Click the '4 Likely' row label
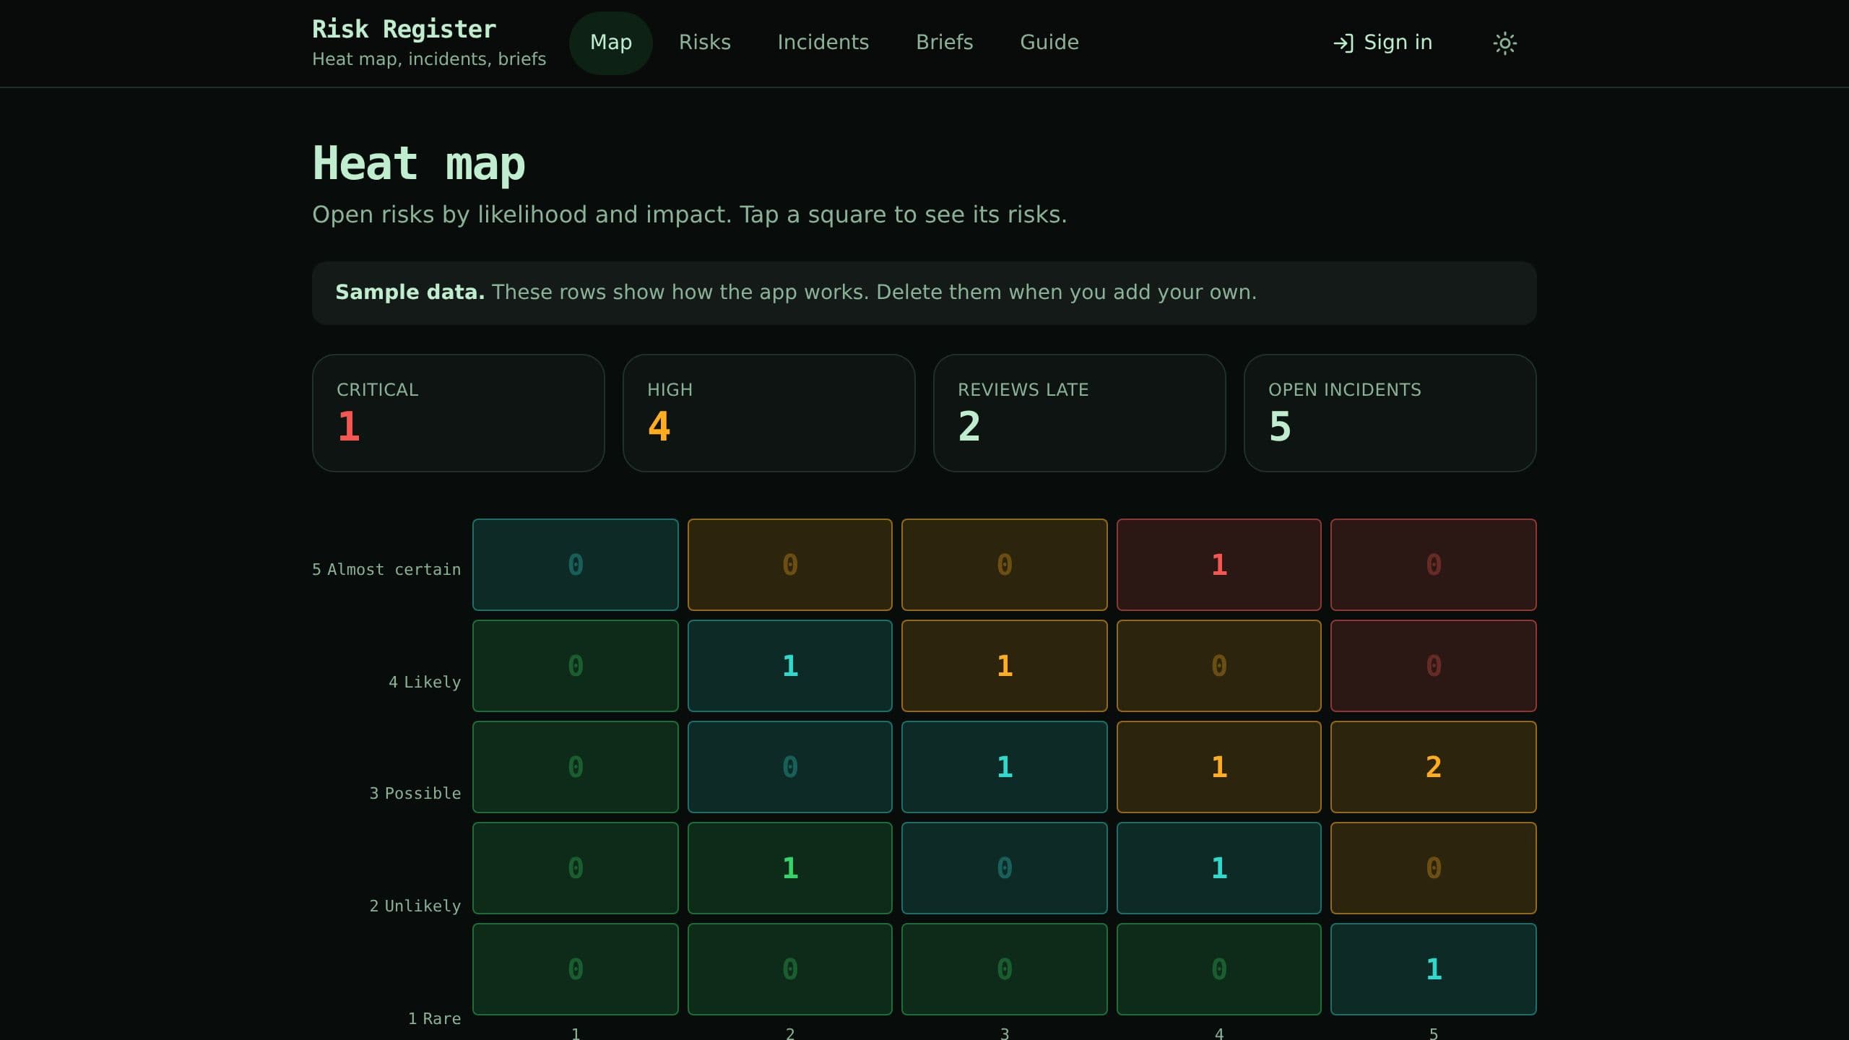 (x=425, y=682)
